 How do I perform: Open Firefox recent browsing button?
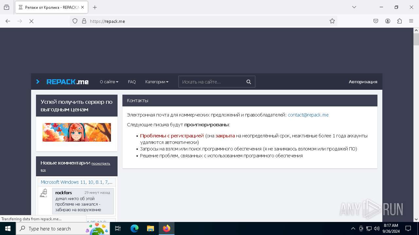(x=7, y=7)
